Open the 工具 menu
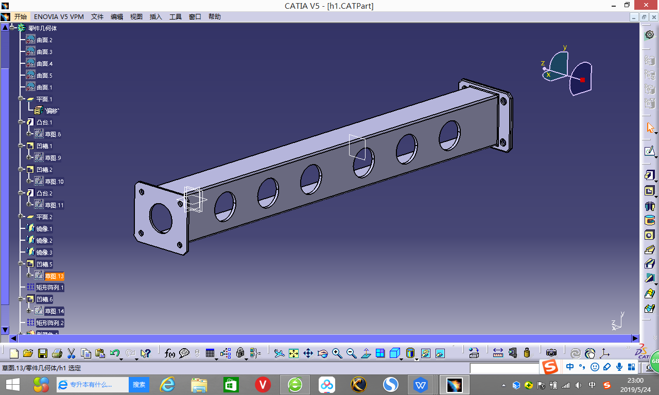 tap(176, 16)
